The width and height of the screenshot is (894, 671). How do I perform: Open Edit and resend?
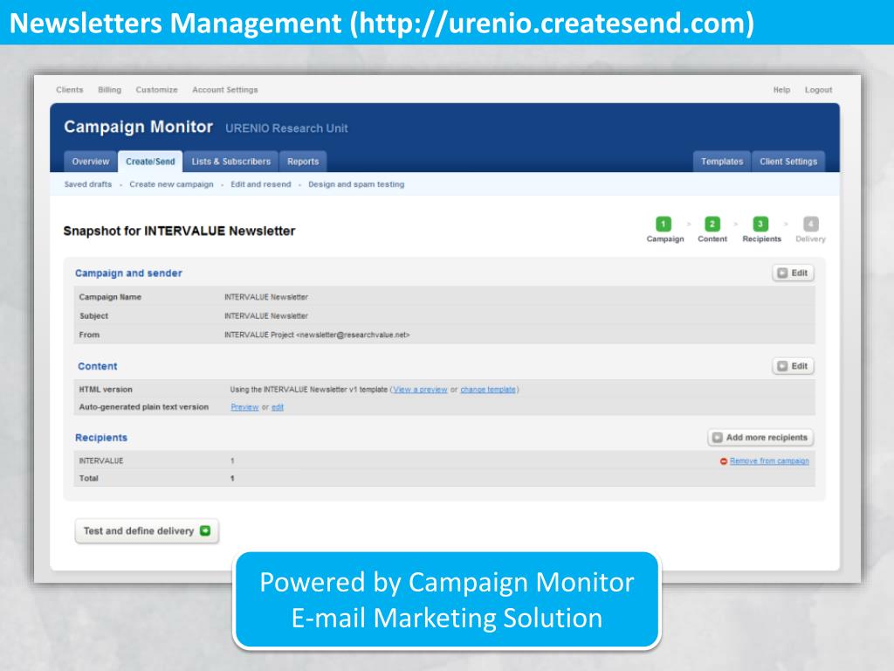tap(260, 184)
